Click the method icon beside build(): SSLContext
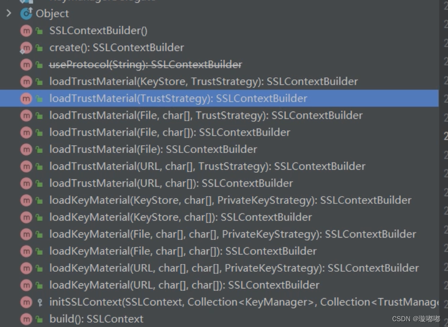The width and height of the screenshot is (448, 327). [x=26, y=319]
